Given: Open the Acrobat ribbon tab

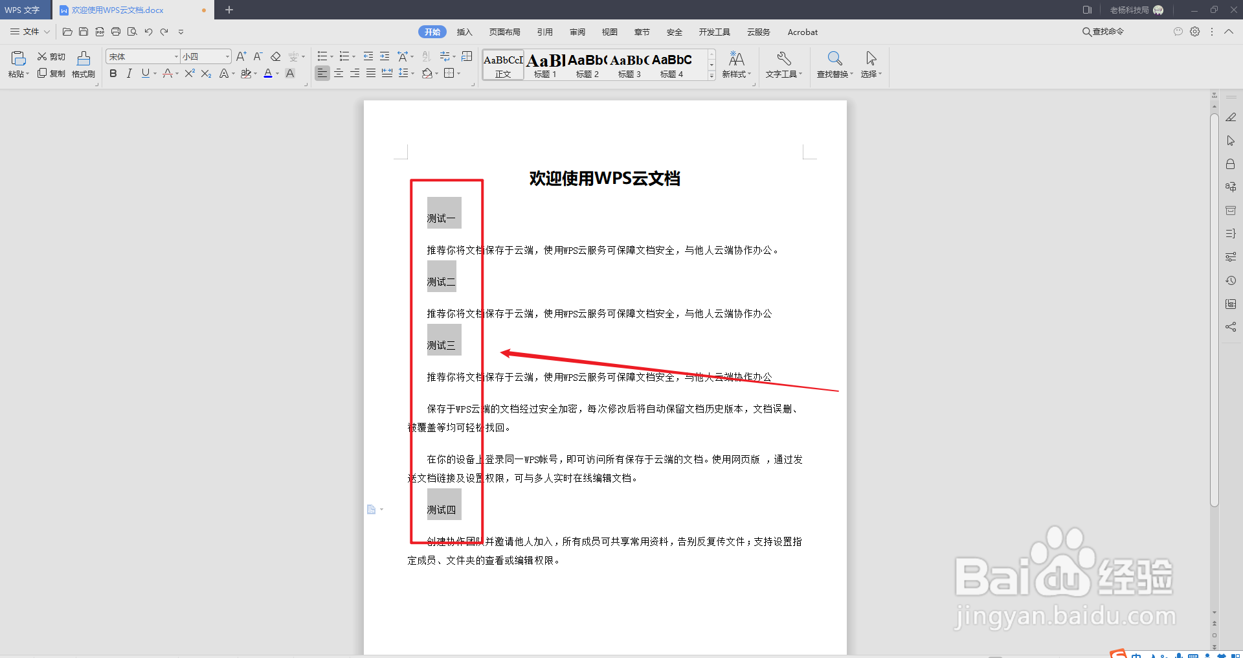Looking at the screenshot, I should click(x=802, y=32).
